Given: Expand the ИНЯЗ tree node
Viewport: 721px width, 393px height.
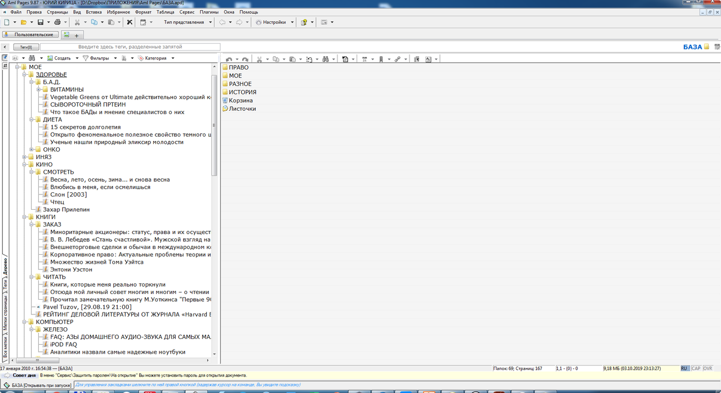Looking at the screenshot, I should pyautogui.click(x=24, y=157).
